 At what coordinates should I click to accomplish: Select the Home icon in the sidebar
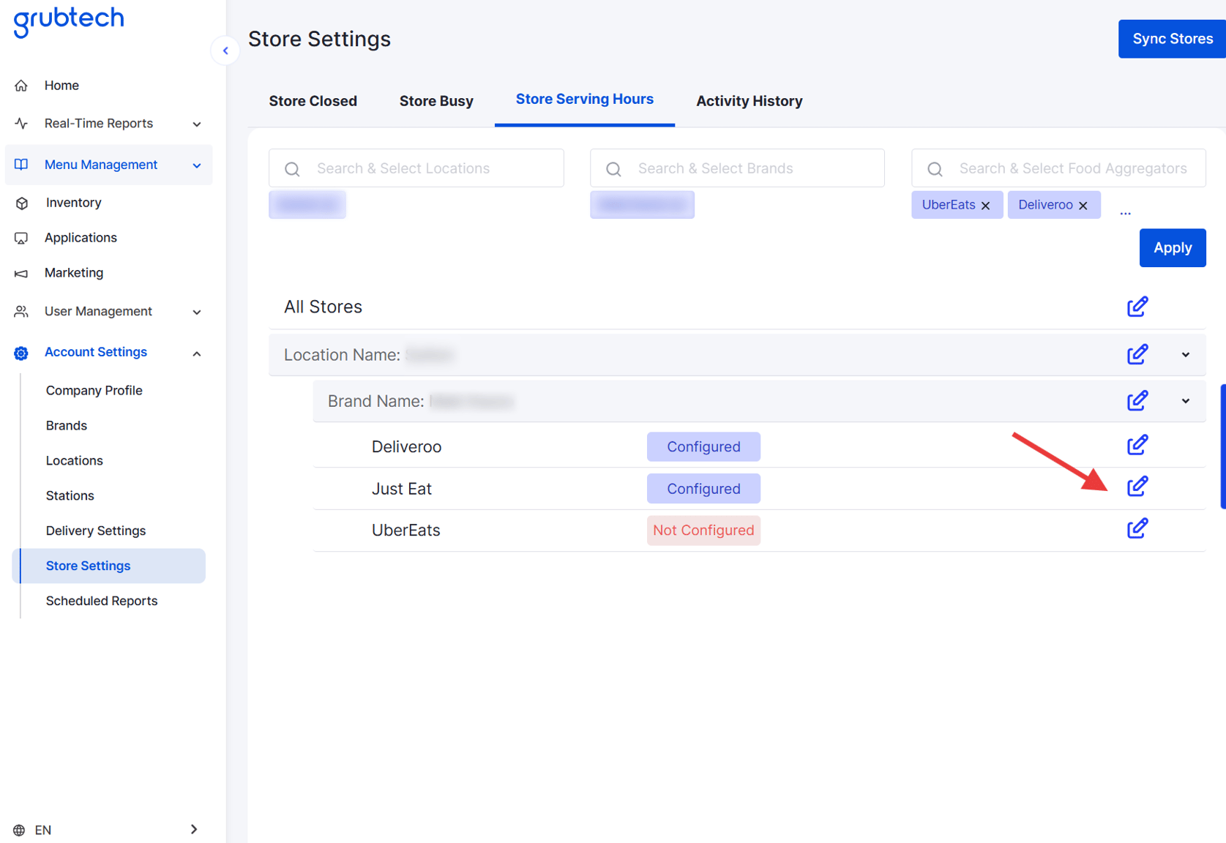[x=22, y=85]
